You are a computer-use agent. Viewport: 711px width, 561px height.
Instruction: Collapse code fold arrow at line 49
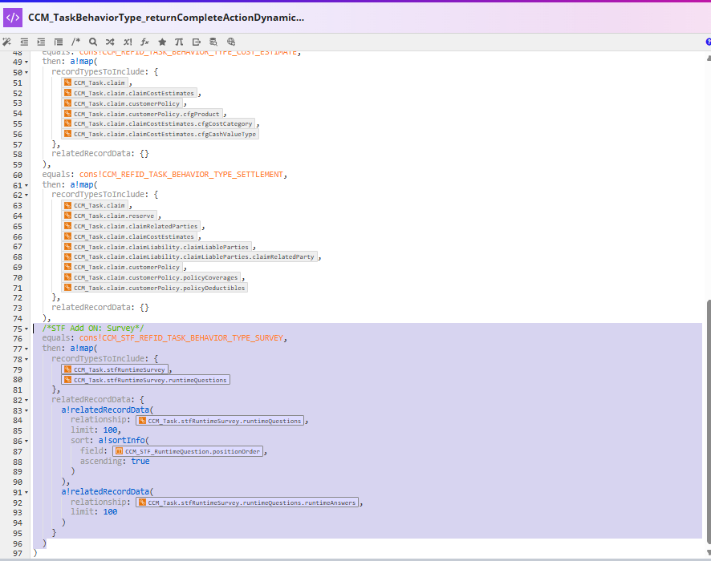tap(26, 62)
